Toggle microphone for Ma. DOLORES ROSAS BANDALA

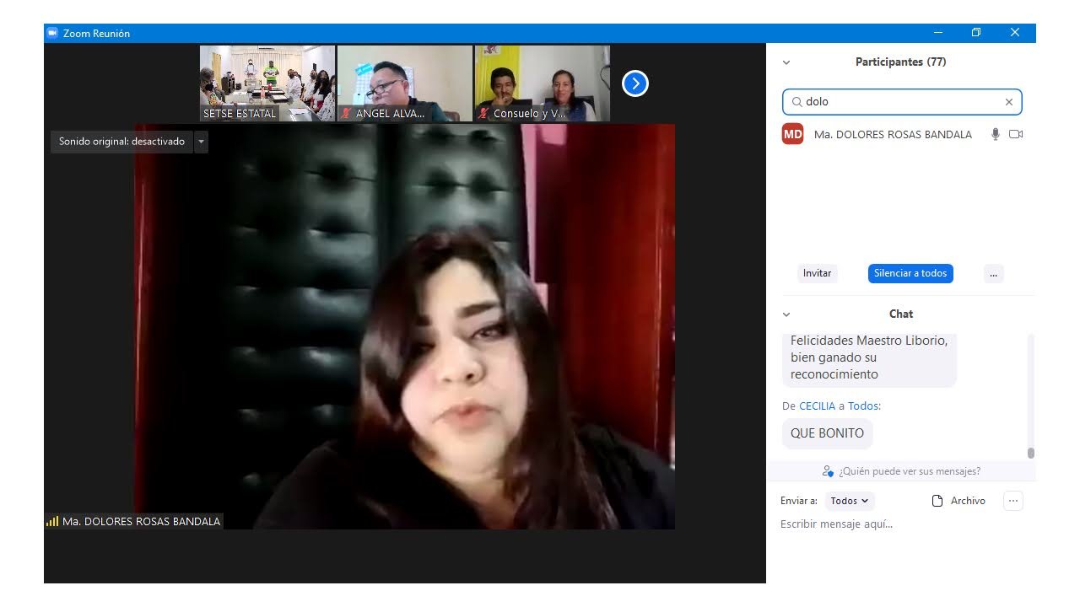[996, 134]
